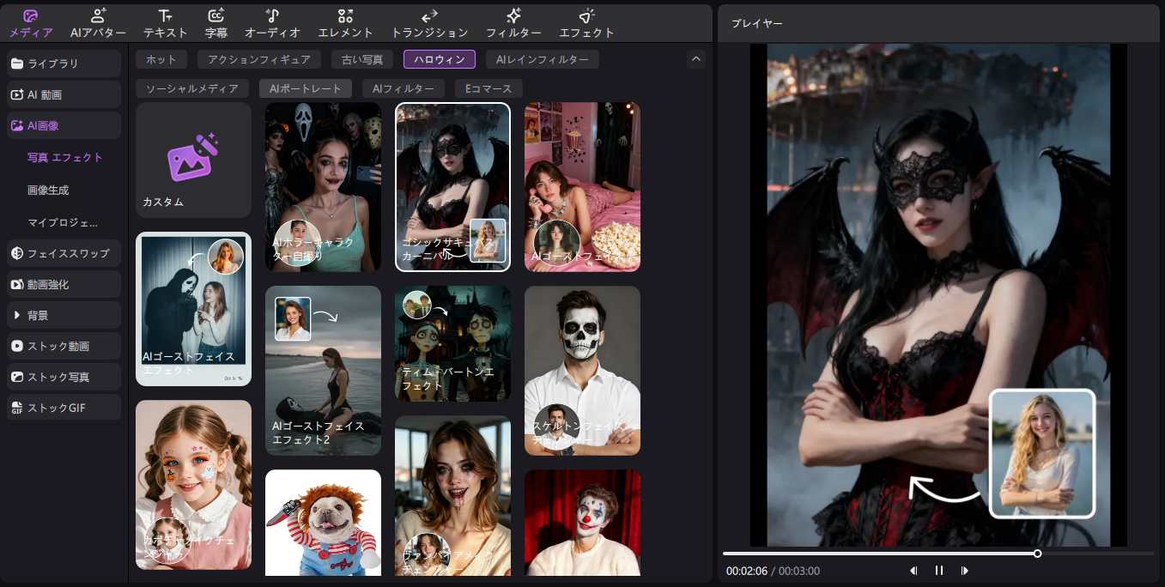Open the AIアバター tab icon
The image size is (1165, 587).
tap(98, 15)
